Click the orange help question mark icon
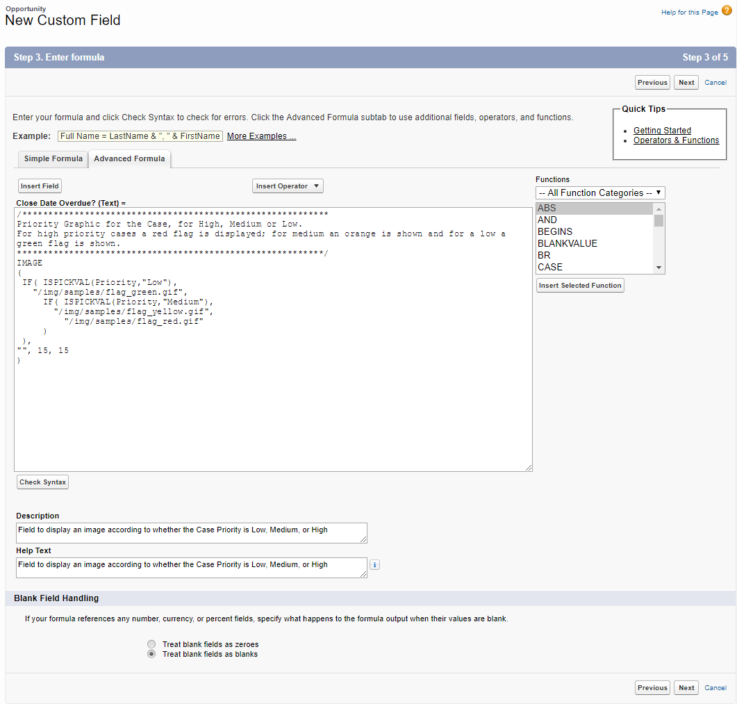The image size is (737, 704). point(727,11)
